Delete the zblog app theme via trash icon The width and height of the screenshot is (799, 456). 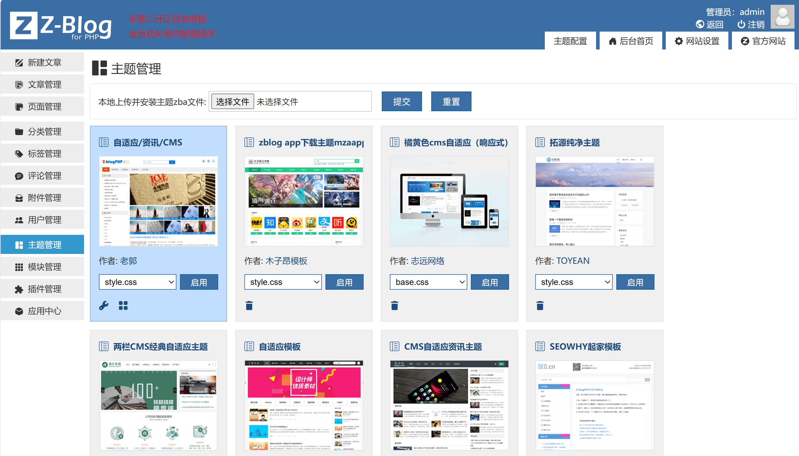[x=249, y=305]
